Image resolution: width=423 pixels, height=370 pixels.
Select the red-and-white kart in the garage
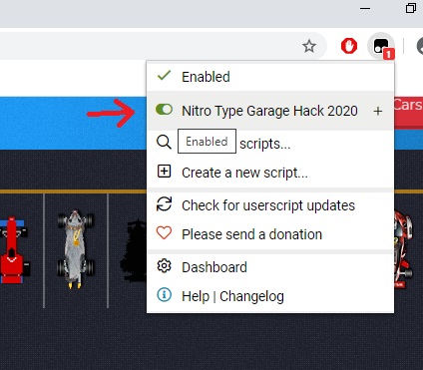403,249
